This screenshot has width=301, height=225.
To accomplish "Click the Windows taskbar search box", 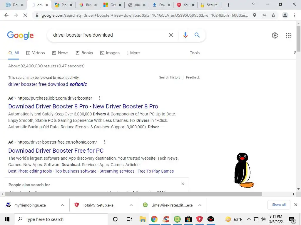I will tap(61, 219).
